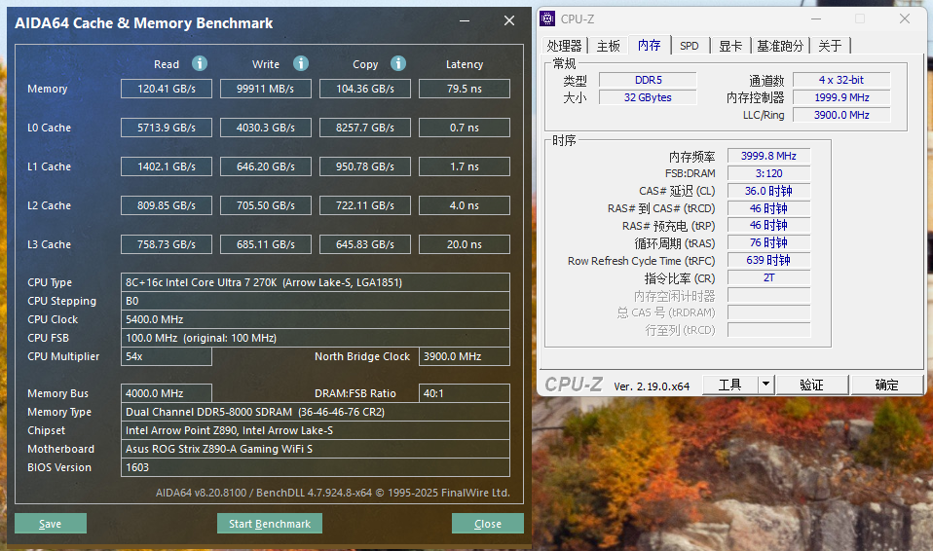The image size is (933, 551).
Task: Click the CPU-Z title bar app icon
Action: (548, 18)
